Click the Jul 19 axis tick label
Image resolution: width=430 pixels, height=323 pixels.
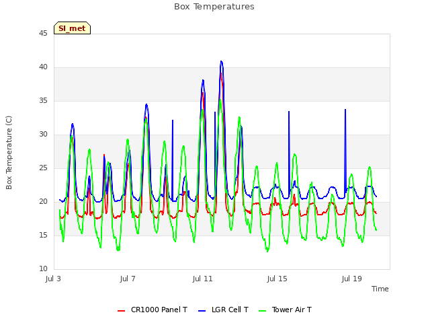[x=352, y=279]
